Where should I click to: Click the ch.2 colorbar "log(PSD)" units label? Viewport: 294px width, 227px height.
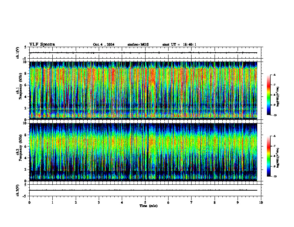278,158
